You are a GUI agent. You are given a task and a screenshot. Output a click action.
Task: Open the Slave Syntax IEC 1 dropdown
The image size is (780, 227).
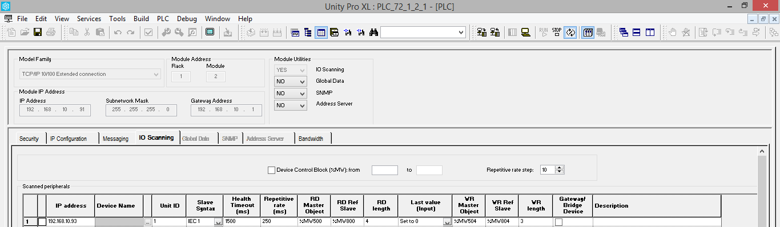pos(218,222)
